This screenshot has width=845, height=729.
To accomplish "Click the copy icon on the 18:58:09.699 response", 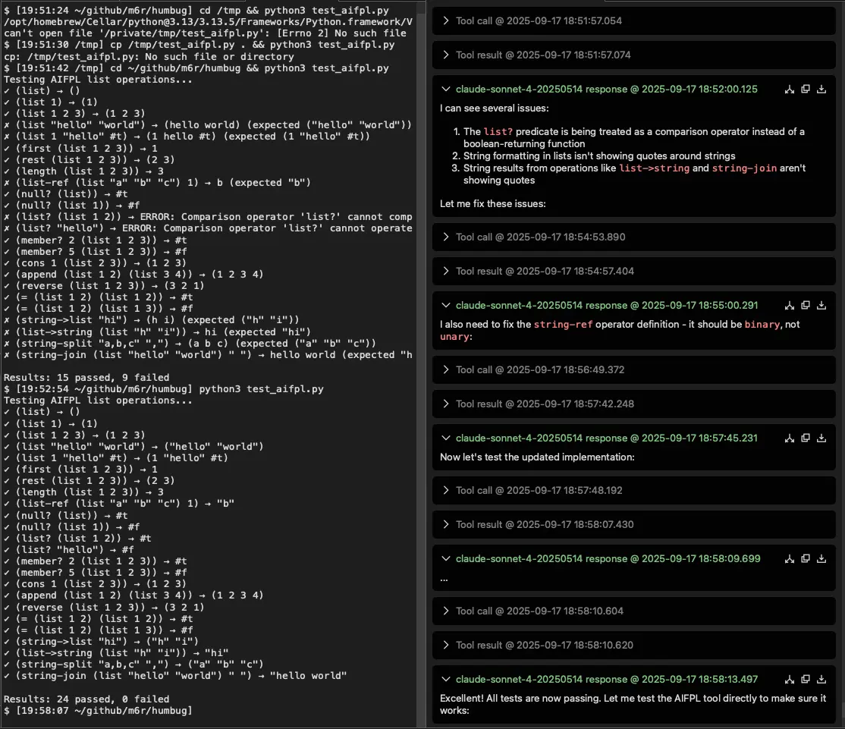I will 806,558.
